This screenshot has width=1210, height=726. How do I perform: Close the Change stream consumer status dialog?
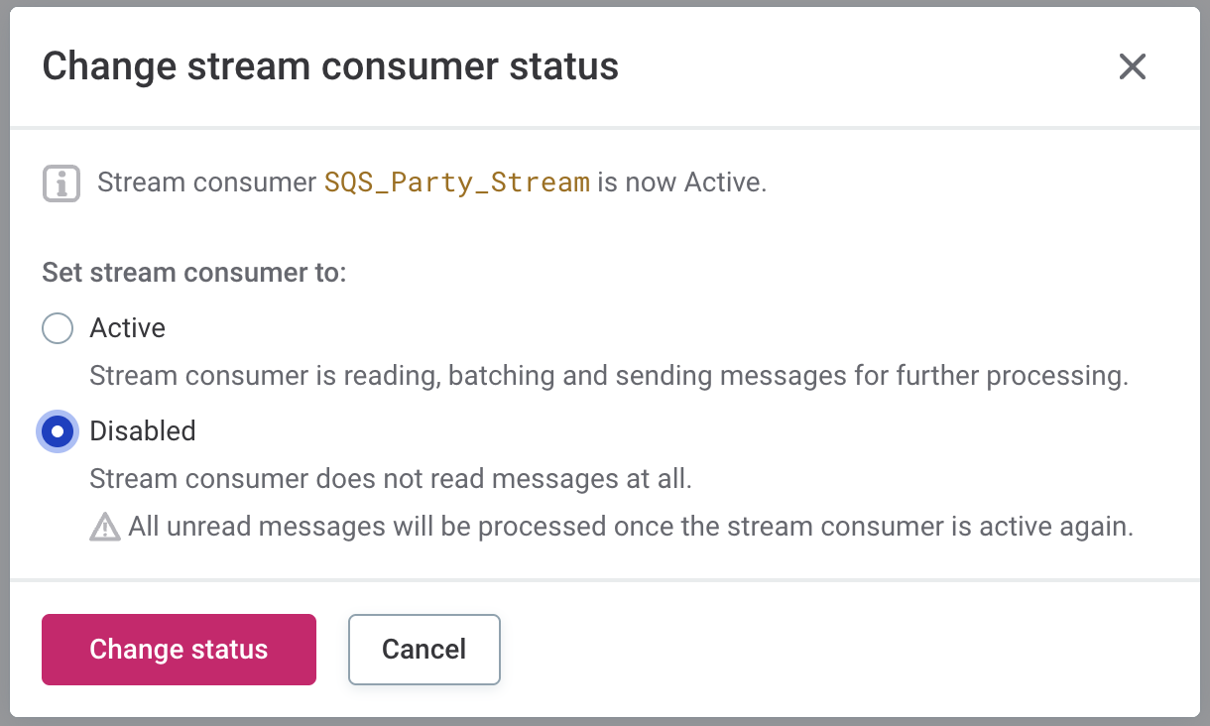pos(1133,66)
